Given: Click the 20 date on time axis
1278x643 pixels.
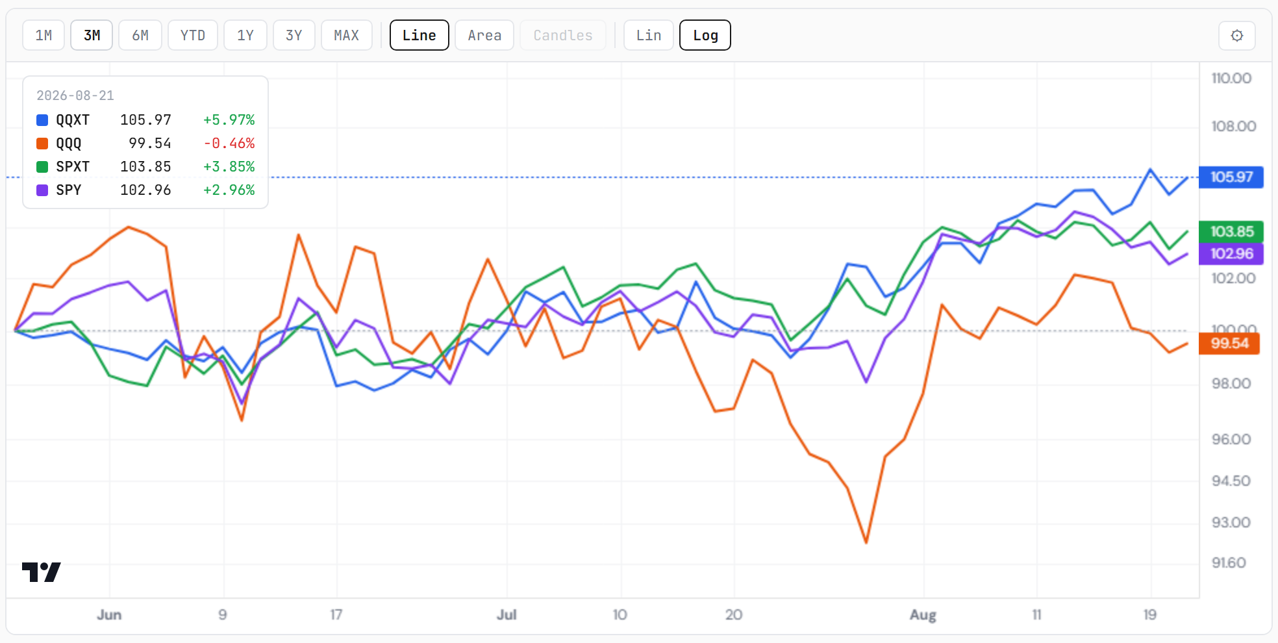Looking at the screenshot, I should 734,615.
